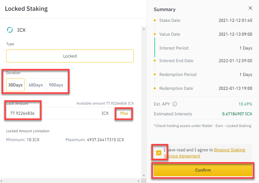Open the Est. APY info icon
The height and width of the screenshot is (183, 259).
(175, 104)
